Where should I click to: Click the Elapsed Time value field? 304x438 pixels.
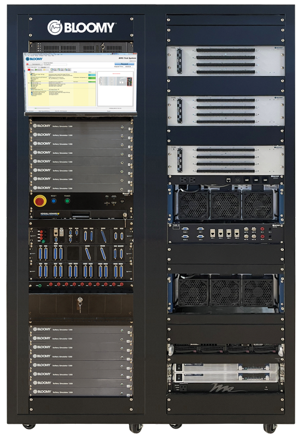coord(128,66)
